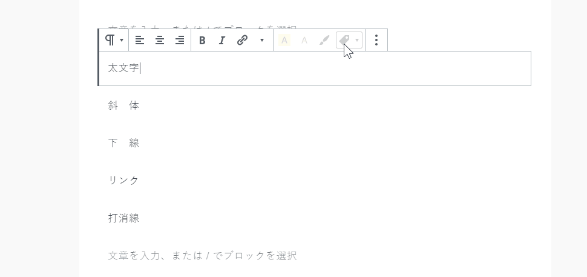Expand more rich text controls arrow
The height and width of the screenshot is (277, 587).
click(262, 40)
